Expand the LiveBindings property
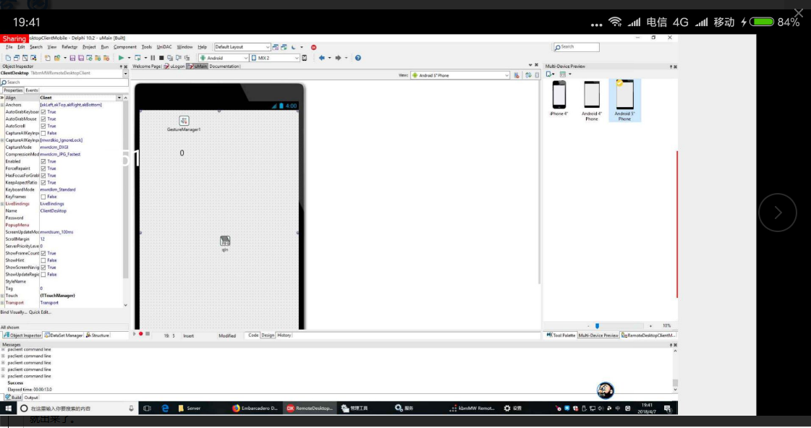811x428 pixels. [x=2, y=204]
